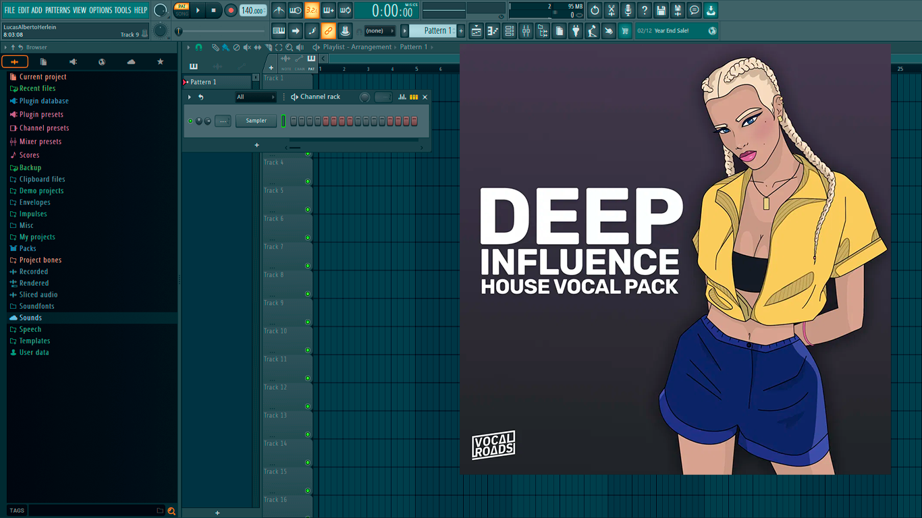Open the channel filter 'All' dropdown

point(256,97)
